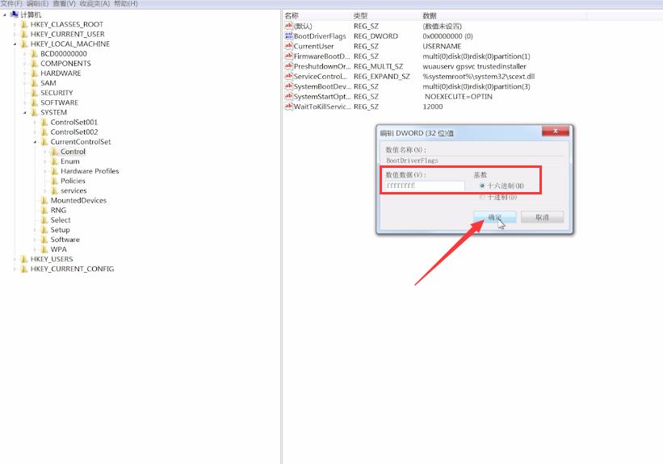Click the HARDWARE folder icon
Screen dimensions: 663x464
tap(34, 73)
